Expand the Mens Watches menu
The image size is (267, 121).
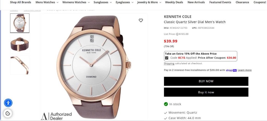[x=47, y=2]
